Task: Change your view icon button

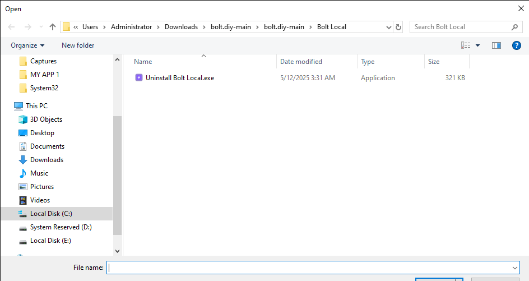Action: [x=466, y=45]
